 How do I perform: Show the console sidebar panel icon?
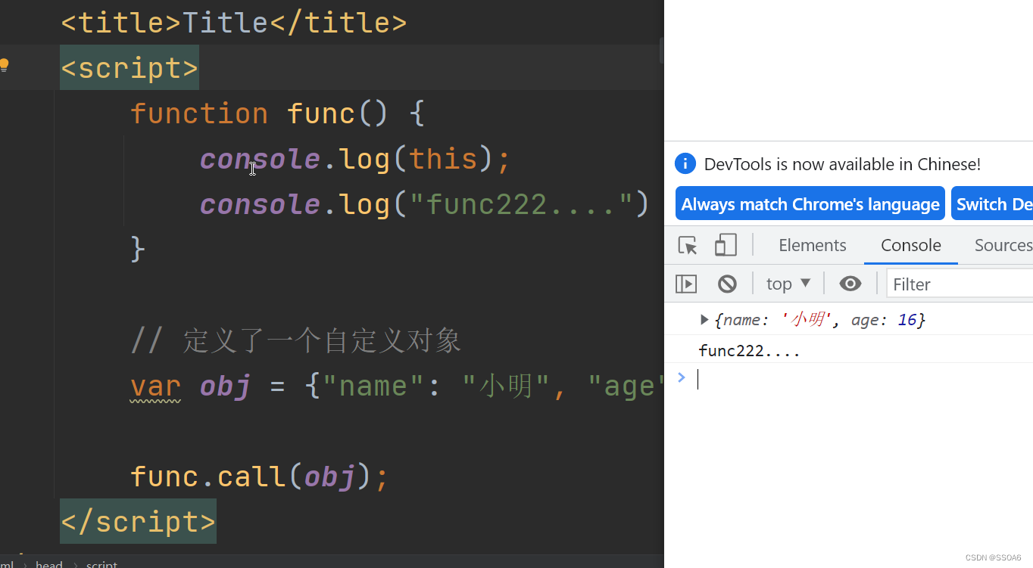pos(686,284)
